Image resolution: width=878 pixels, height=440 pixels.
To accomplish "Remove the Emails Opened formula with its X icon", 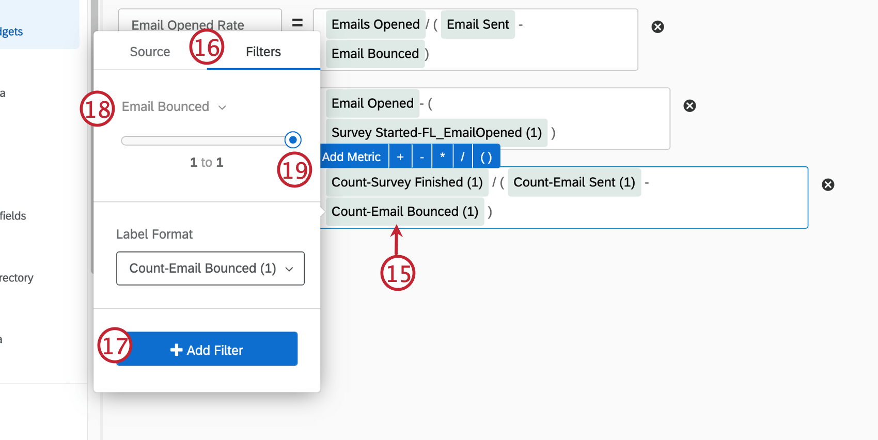I will (657, 26).
